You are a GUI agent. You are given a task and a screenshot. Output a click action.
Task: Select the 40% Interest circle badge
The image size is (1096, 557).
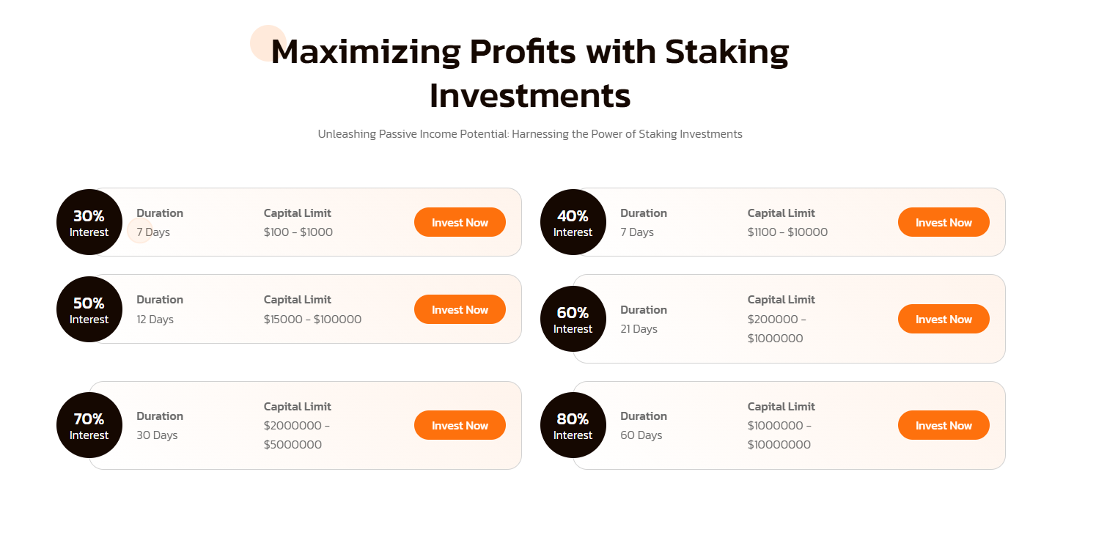(x=573, y=222)
